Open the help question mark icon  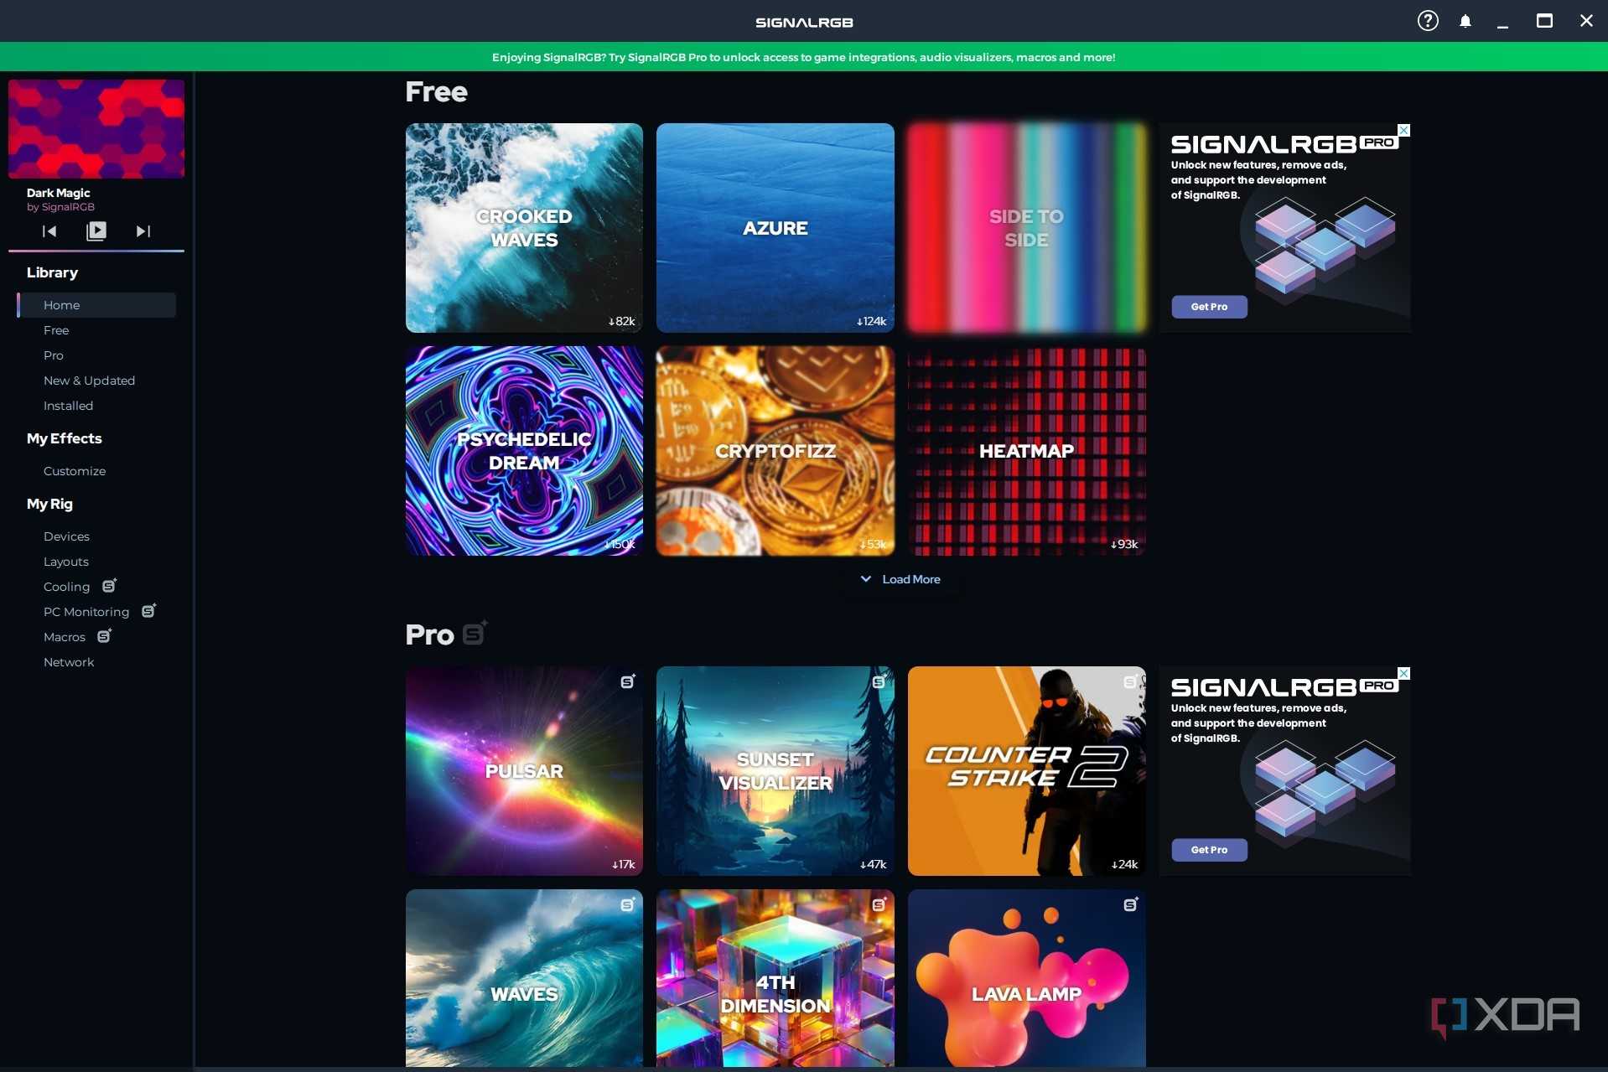[x=1428, y=21]
